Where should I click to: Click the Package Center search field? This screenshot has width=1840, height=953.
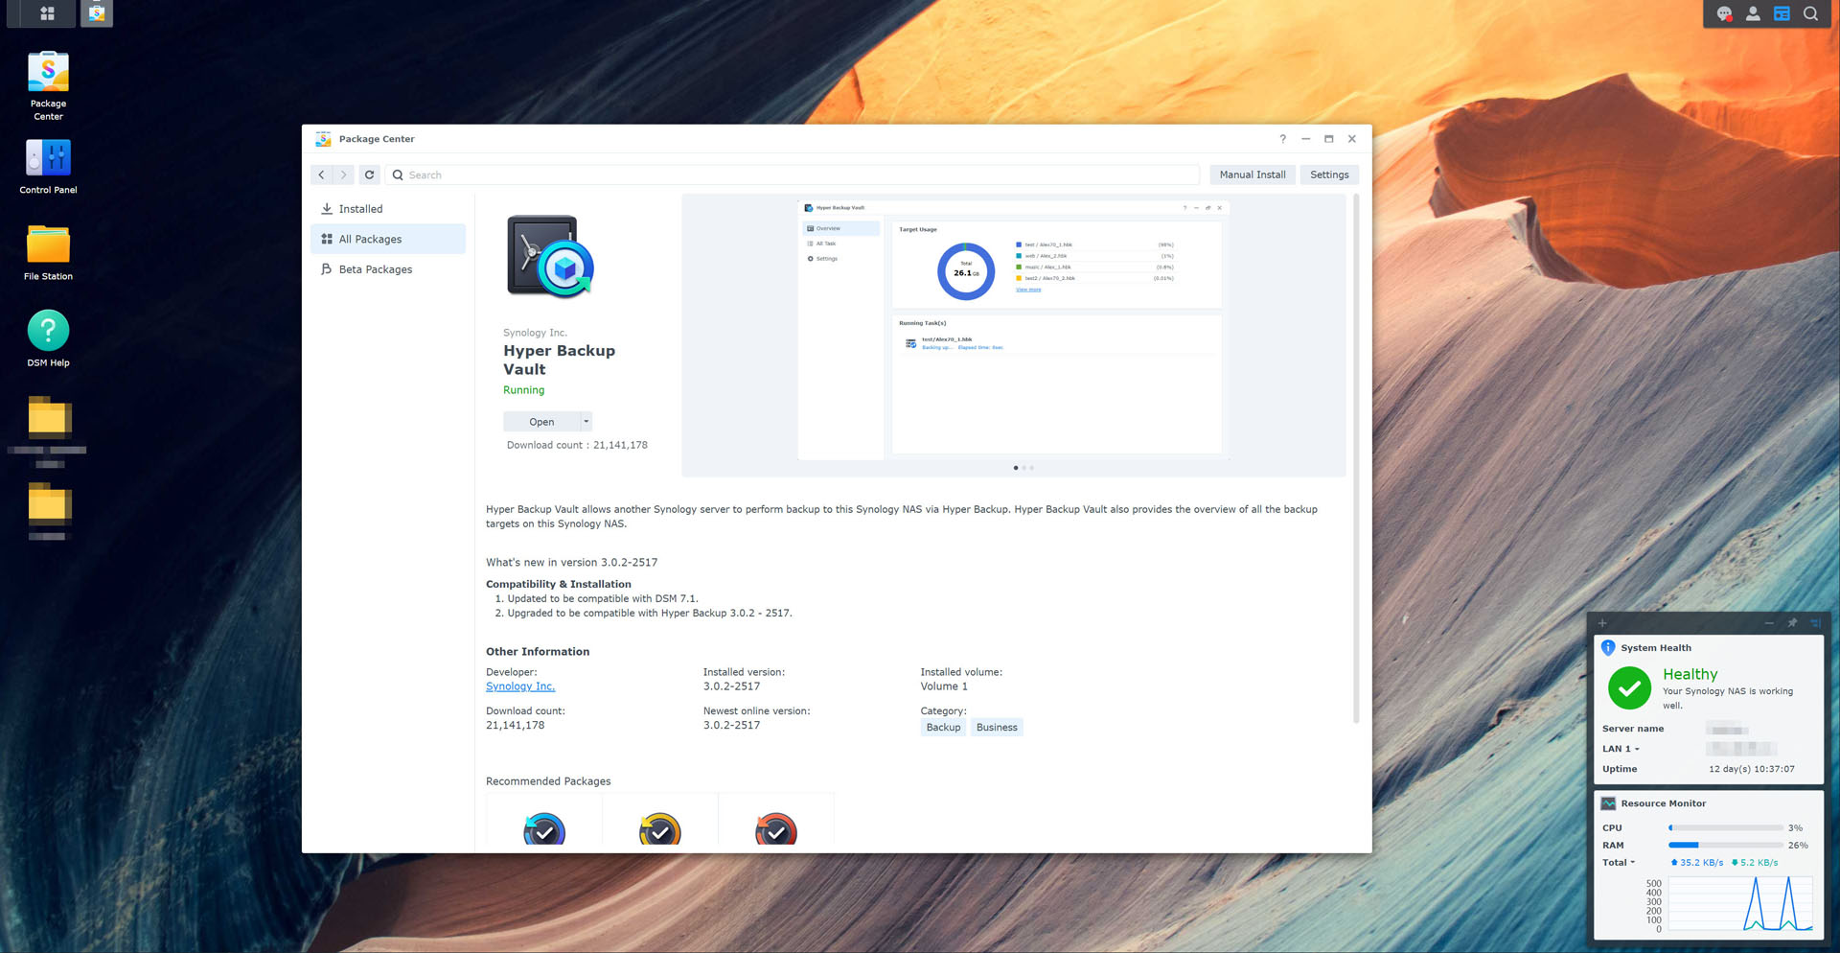(x=793, y=174)
